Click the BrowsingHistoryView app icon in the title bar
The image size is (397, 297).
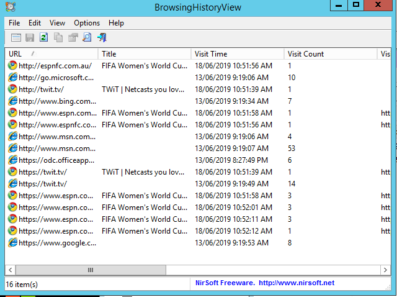tap(11, 7)
